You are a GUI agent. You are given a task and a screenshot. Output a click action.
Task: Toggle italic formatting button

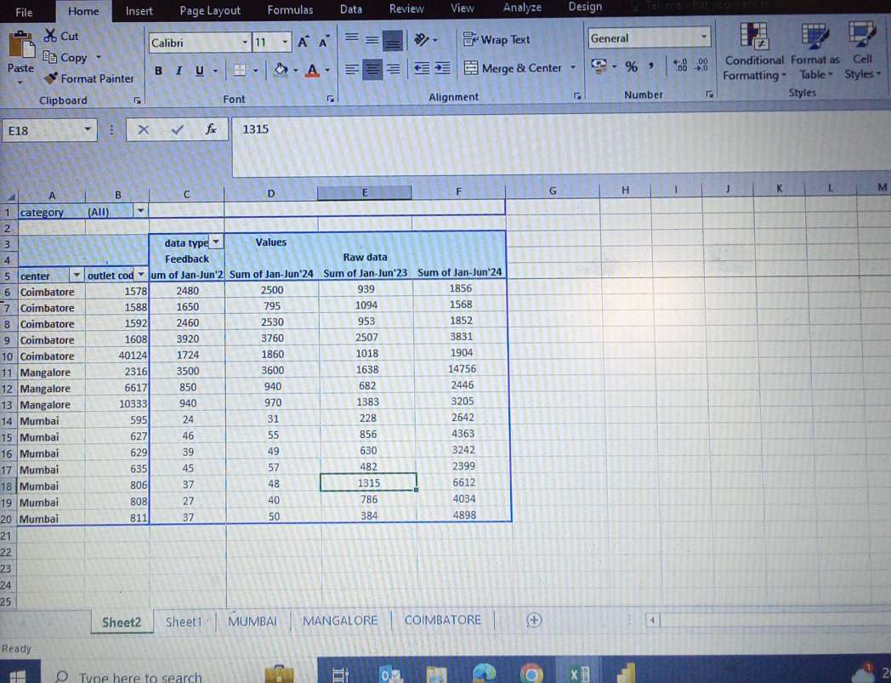[x=179, y=71]
